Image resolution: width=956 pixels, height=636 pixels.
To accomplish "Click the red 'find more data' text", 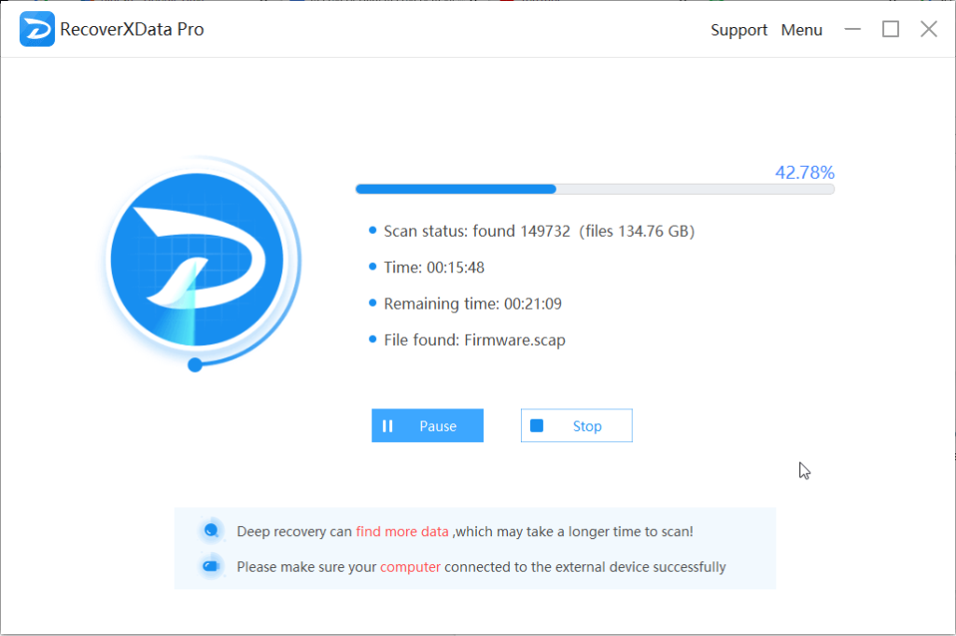I will pos(401,532).
